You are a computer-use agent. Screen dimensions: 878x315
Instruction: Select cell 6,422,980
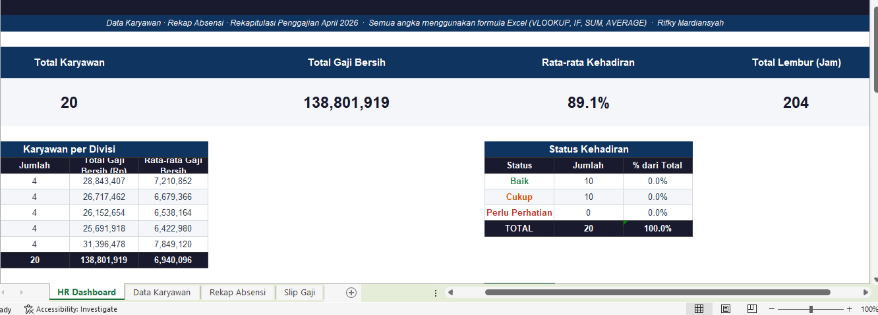[x=173, y=228]
